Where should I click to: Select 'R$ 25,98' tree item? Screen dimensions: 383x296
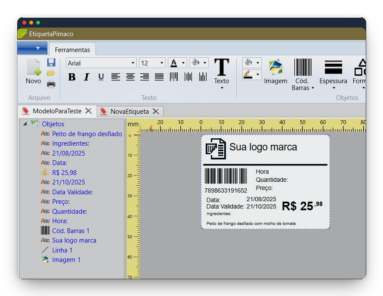point(64,172)
